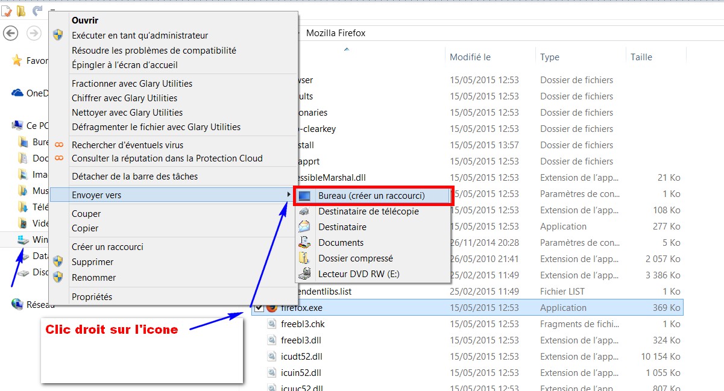Select the Data drive icon in sidebar
The width and height of the screenshot is (724, 391).
(x=24, y=256)
